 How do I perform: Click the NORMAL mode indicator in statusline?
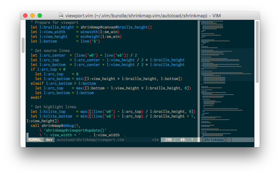point(35,140)
